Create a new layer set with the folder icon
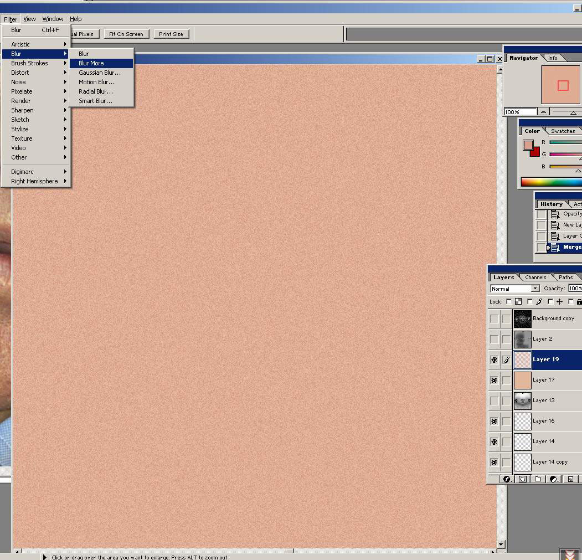The height and width of the screenshot is (560, 582). click(537, 479)
